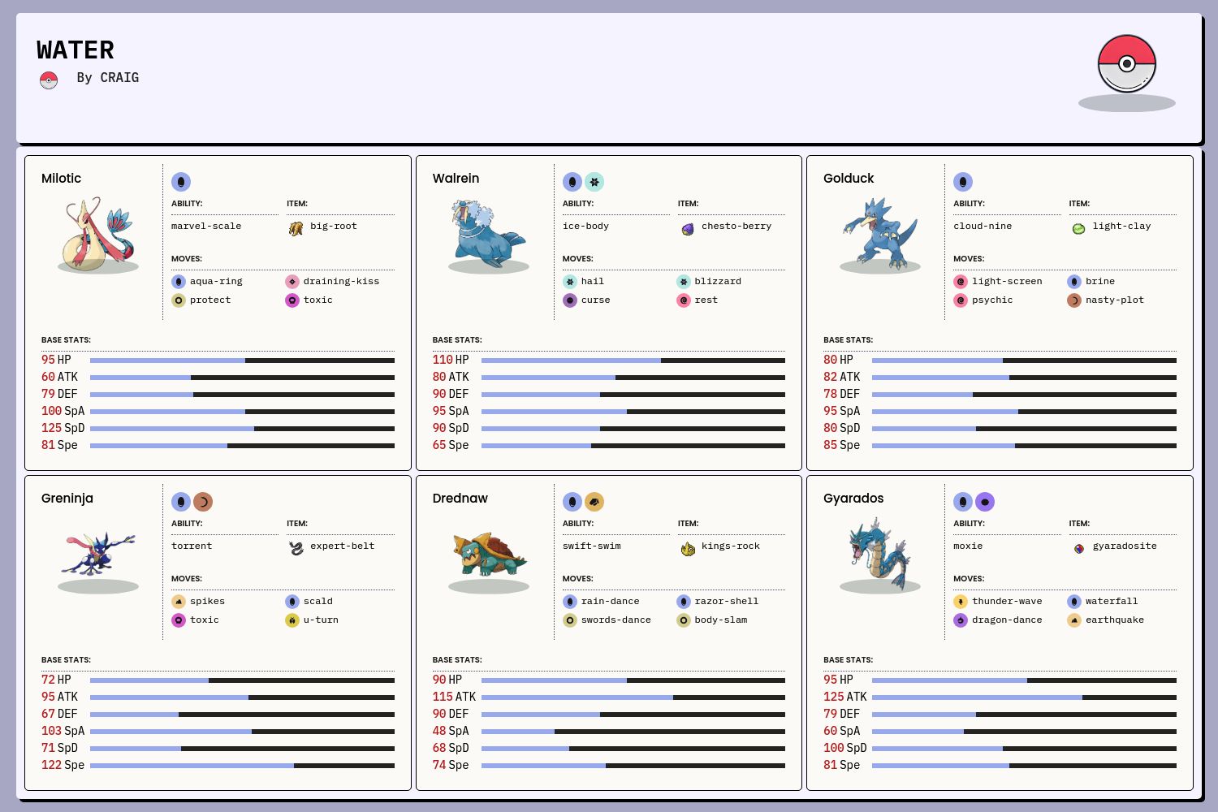The image size is (1218, 812).
Task: Click Walrein's ice type badge
Action: [x=594, y=182]
